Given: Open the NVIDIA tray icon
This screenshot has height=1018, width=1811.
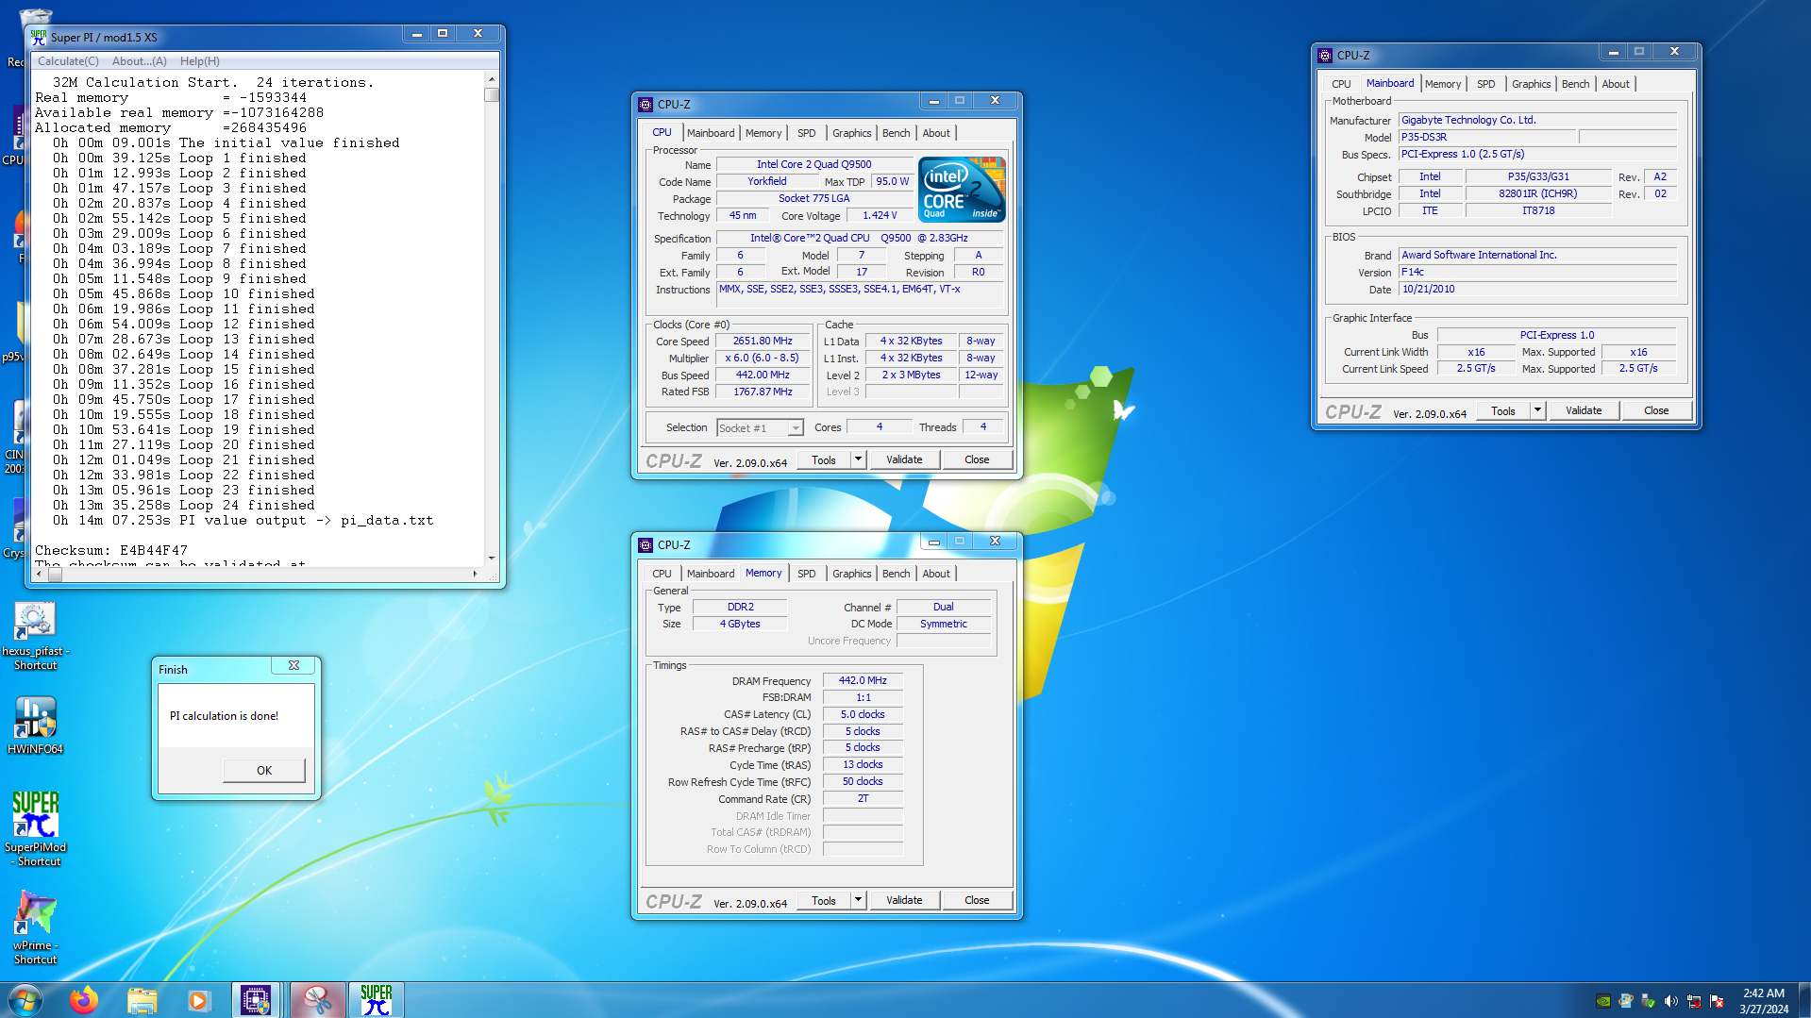Looking at the screenshot, I should (1603, 1001).
